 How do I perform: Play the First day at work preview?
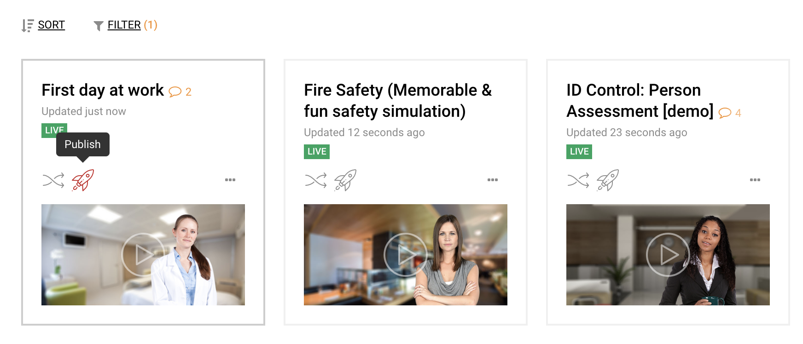coord(143,255)
